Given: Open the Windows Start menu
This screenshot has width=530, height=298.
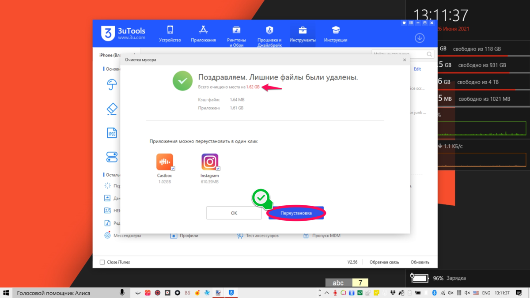Looking at the screenshot, I should tap(6, 293).
